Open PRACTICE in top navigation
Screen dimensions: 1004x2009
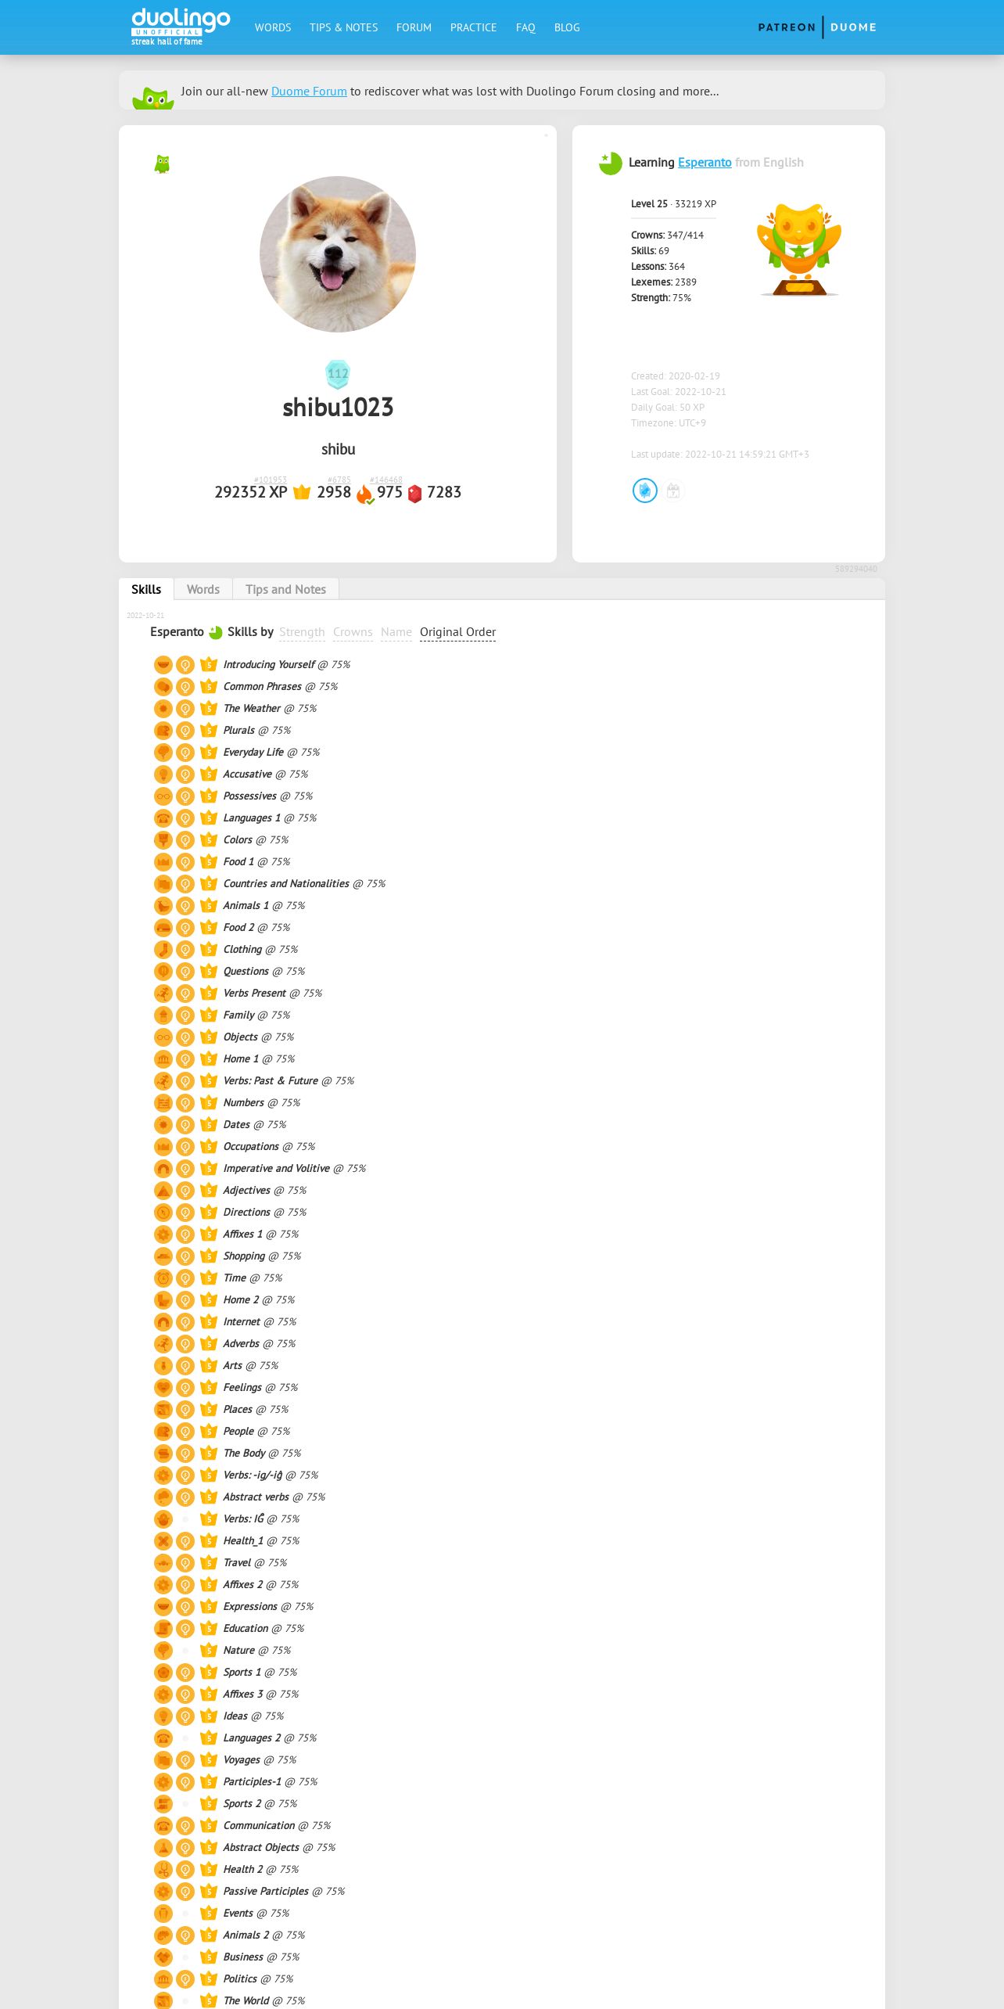(x=473, y=27)
